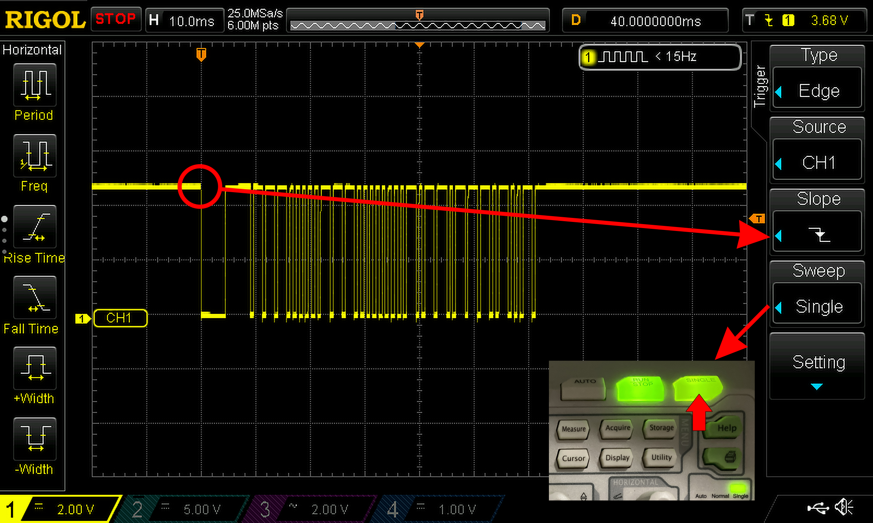This screenshot has width=873, height=523.
Task: Toggle the speaker sound icon
Action: click(x=844, y=507)
